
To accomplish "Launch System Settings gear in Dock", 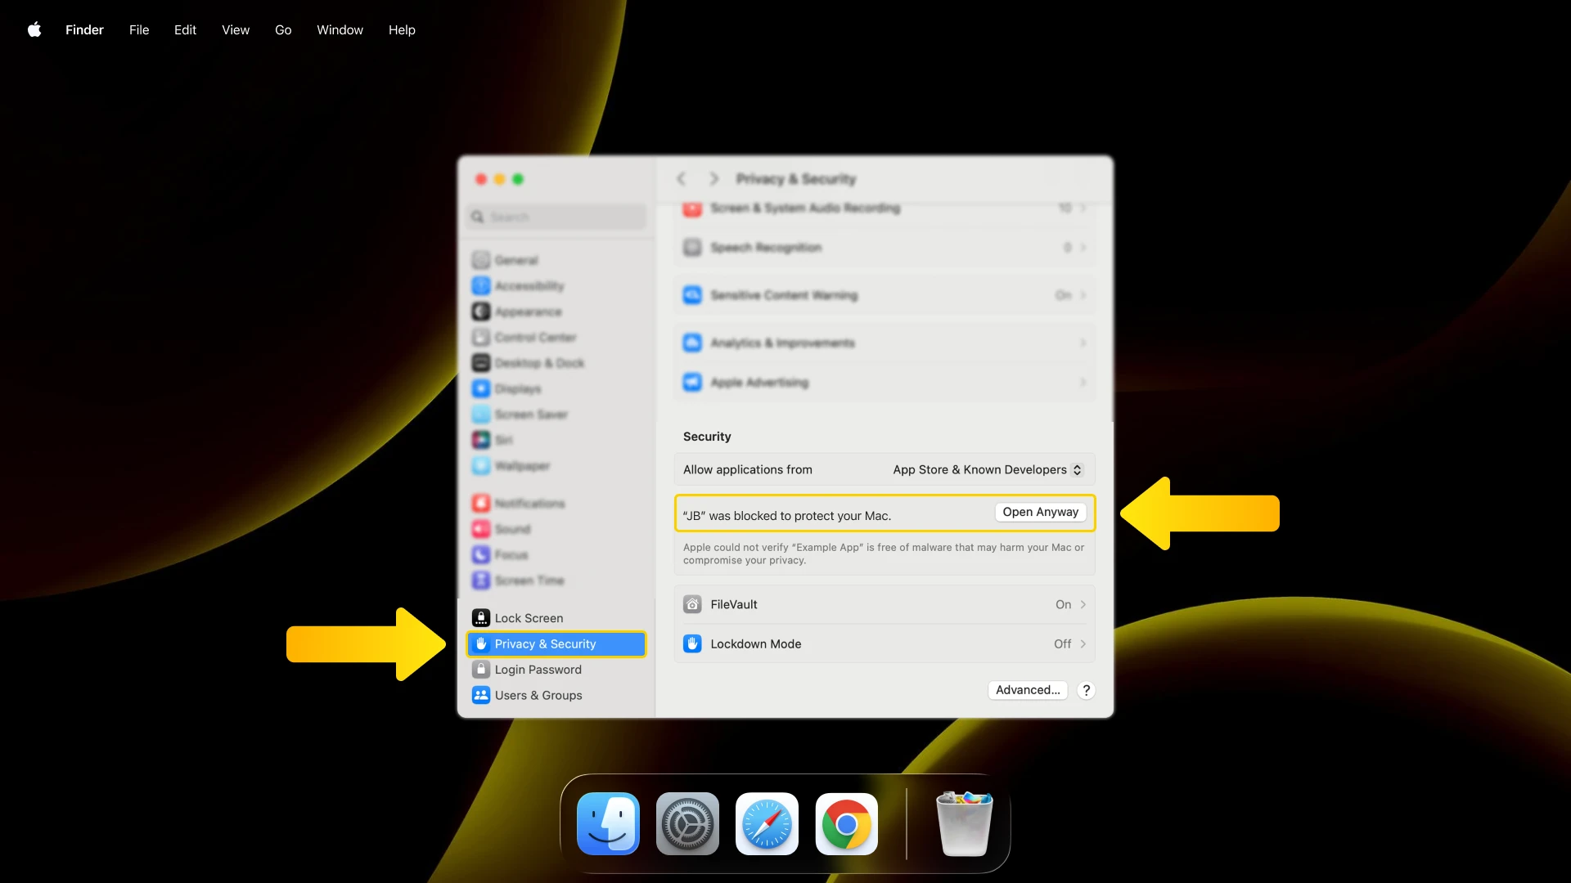I will (687, 823).
